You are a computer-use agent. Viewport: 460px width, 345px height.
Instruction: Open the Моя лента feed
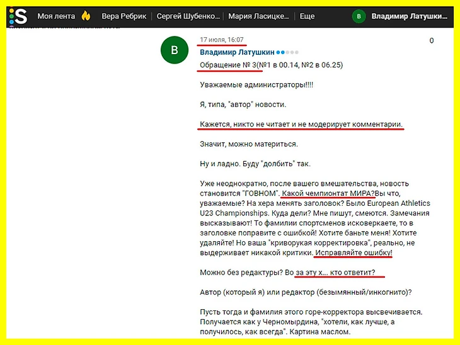57,16
